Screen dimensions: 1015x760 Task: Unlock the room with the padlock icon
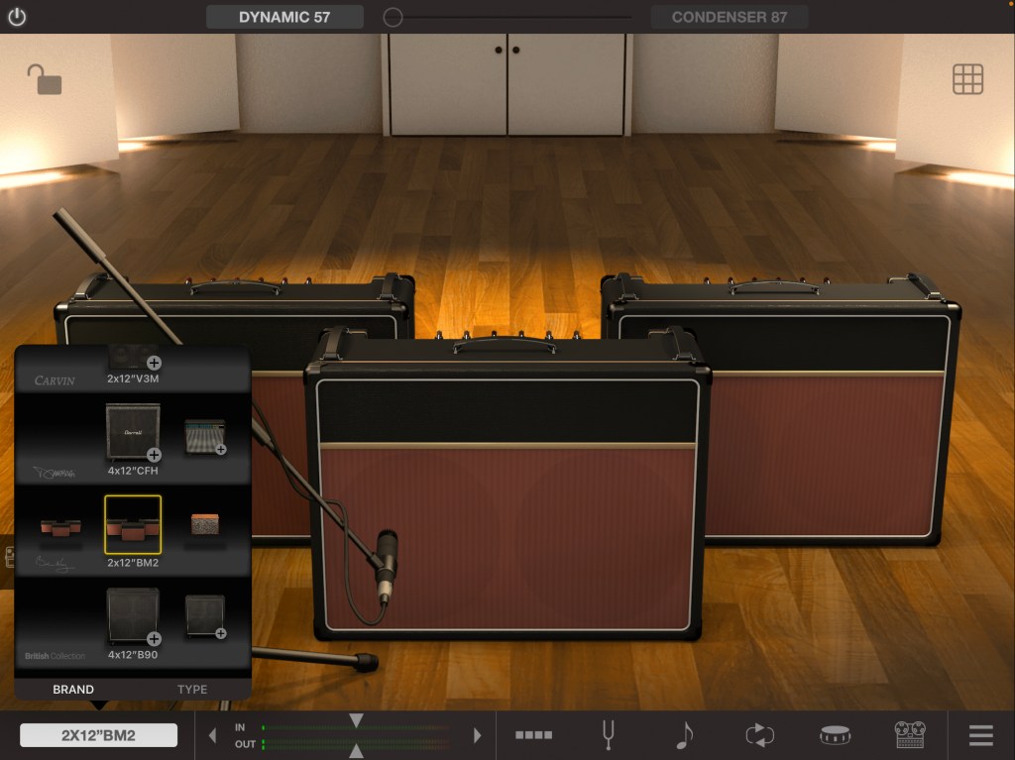point(44,79)
